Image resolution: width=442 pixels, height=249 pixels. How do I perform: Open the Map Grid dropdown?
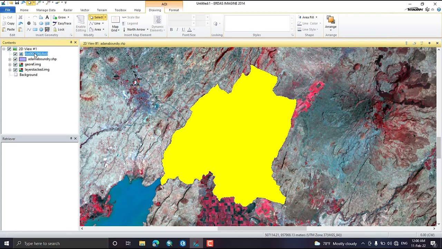tap(115, 24)
